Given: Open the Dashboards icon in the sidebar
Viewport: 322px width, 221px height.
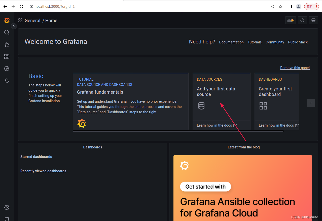Looking at the screenshot, I should 7,57.
